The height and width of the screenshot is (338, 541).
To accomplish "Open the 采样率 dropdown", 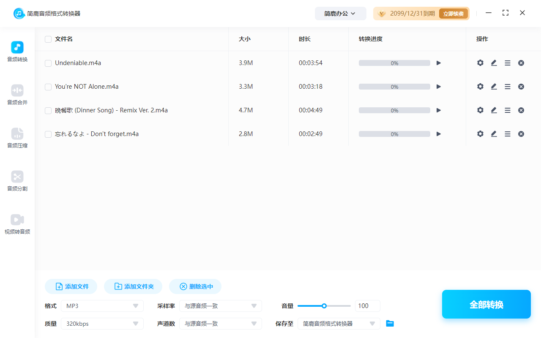I will point(220,305).
